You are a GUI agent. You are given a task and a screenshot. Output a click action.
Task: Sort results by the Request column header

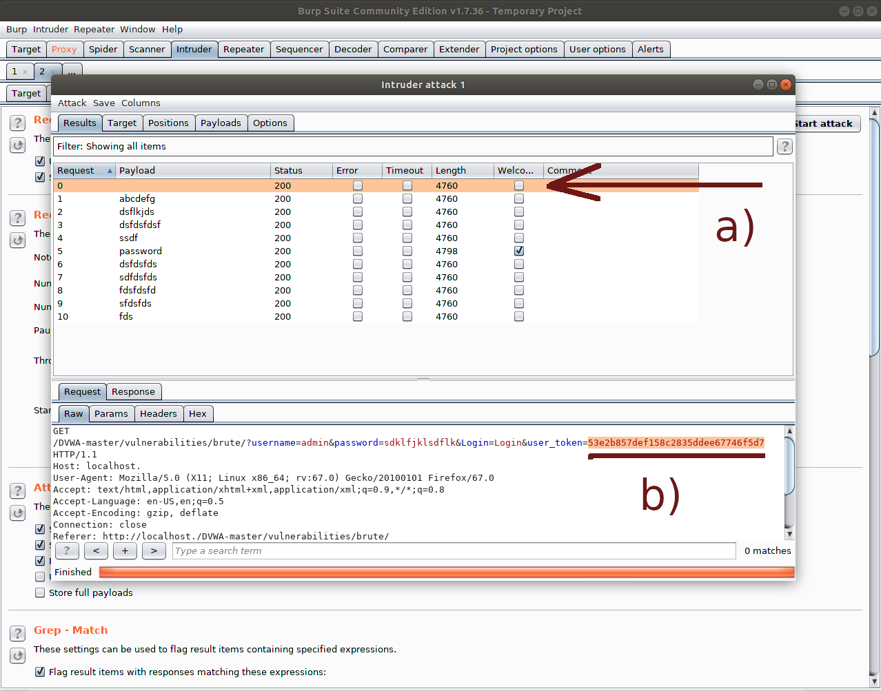pyautogui.click(x=85, y=170)
